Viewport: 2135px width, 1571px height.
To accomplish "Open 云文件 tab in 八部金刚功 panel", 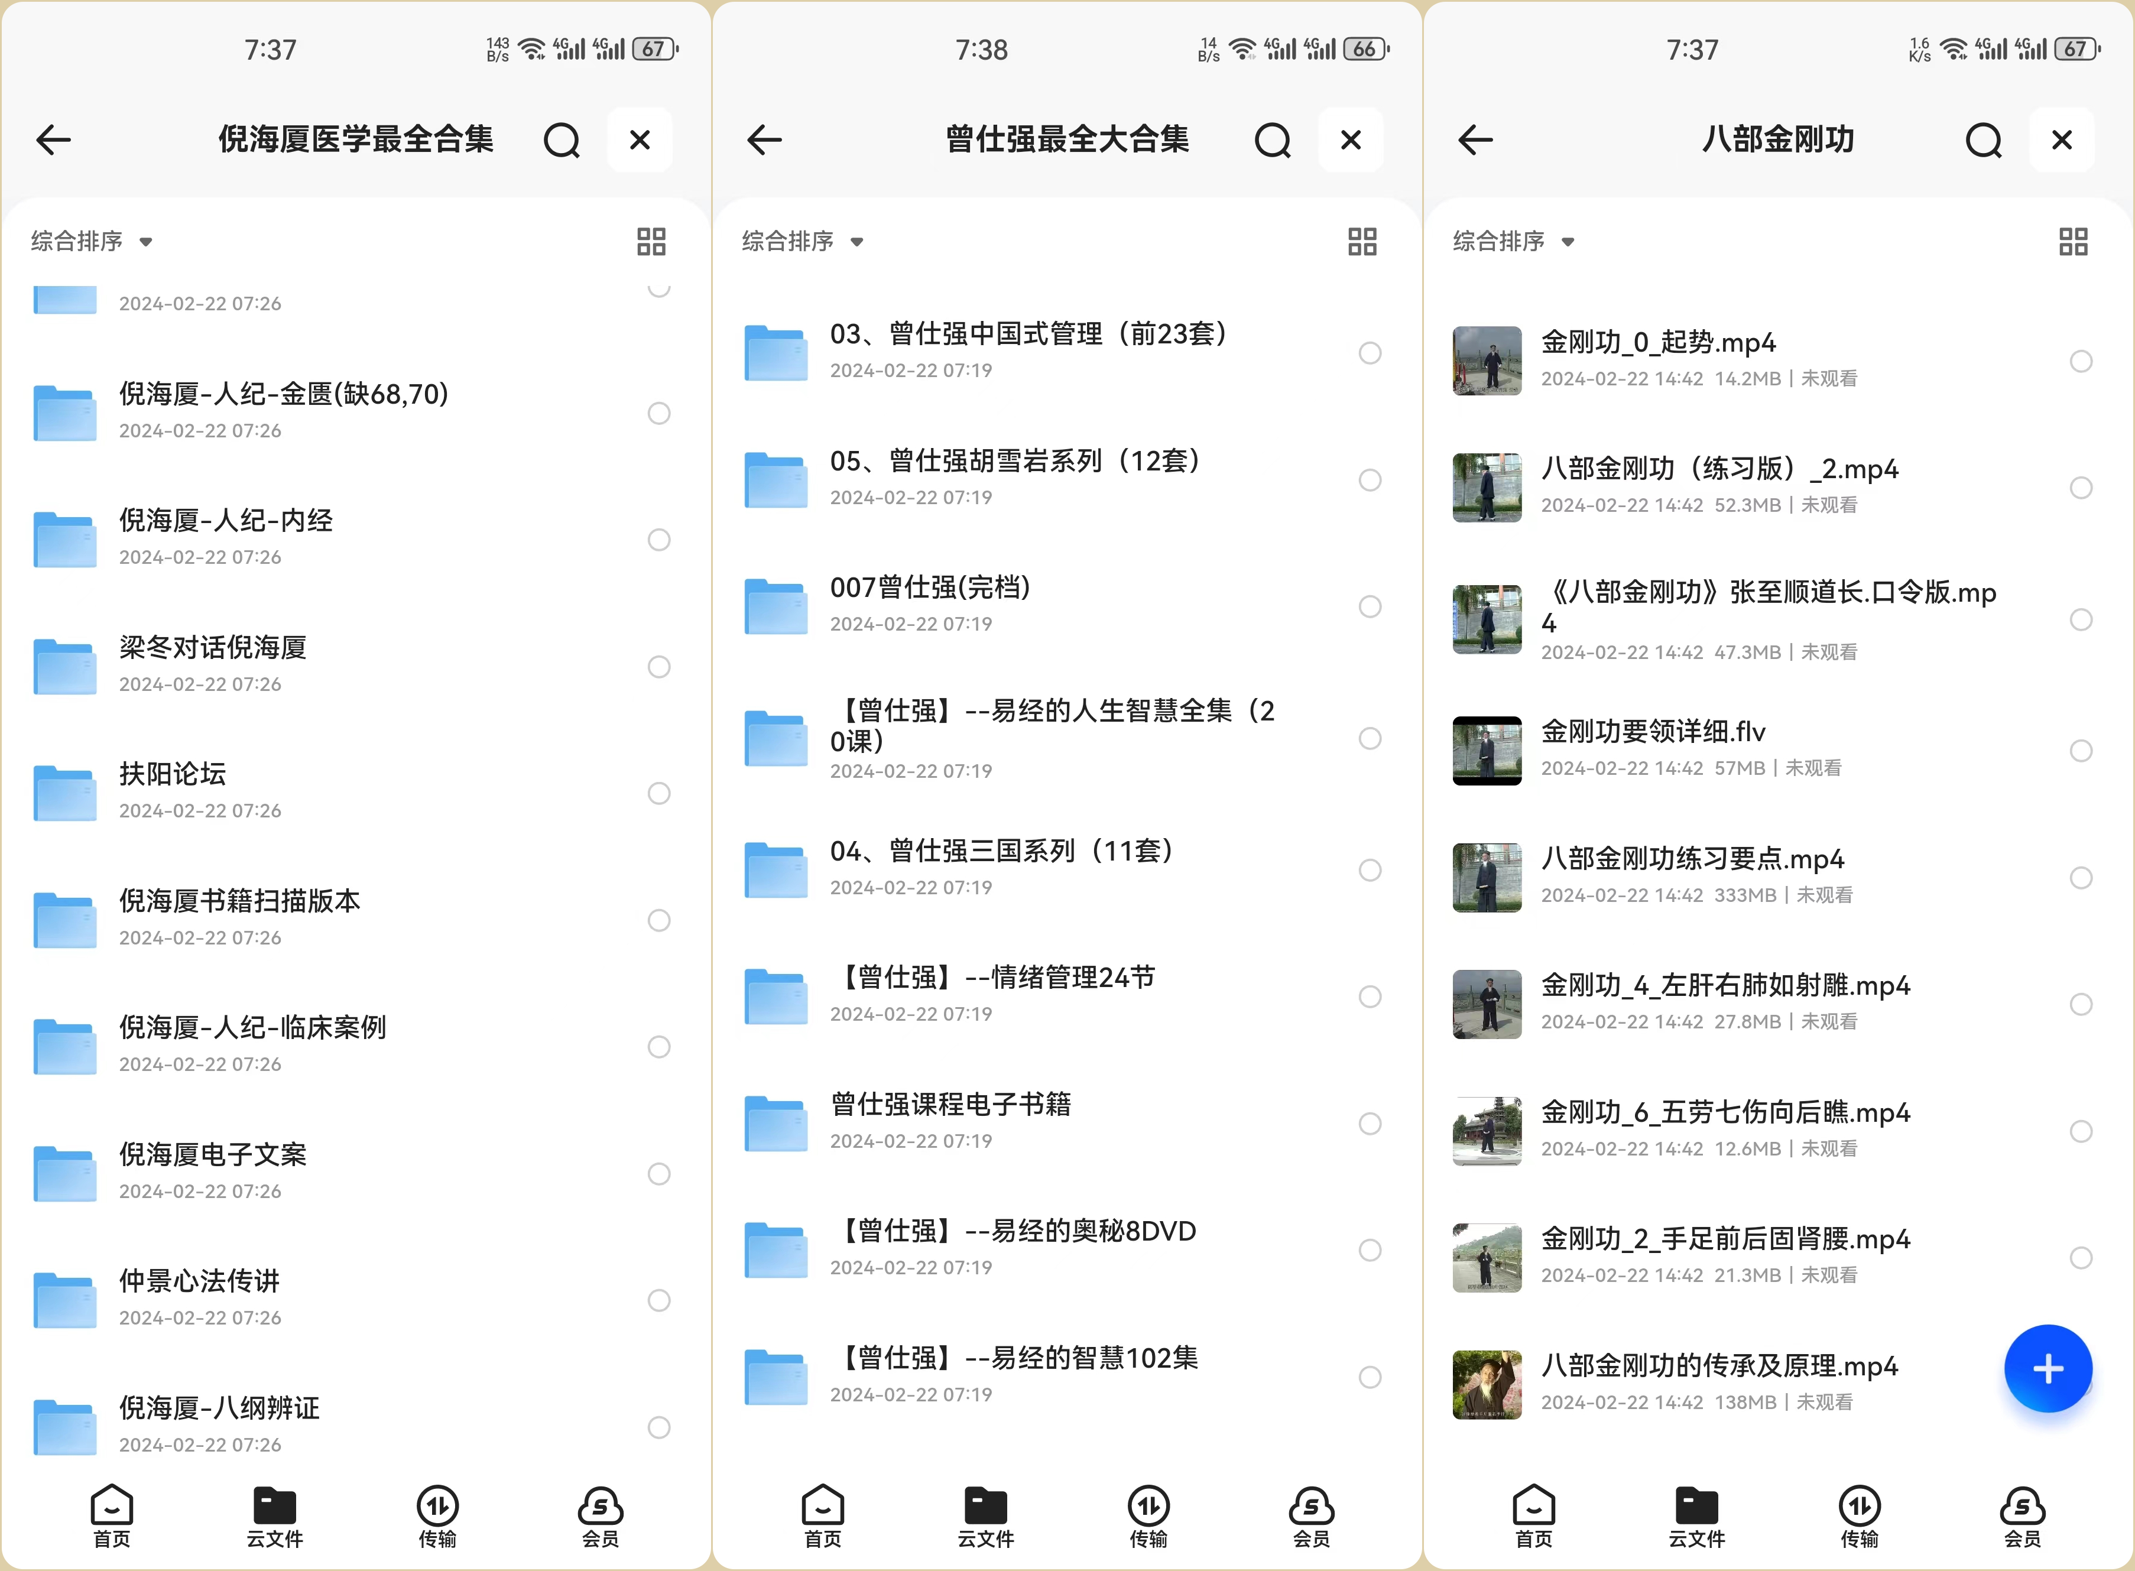I will coord(1698,1517).
